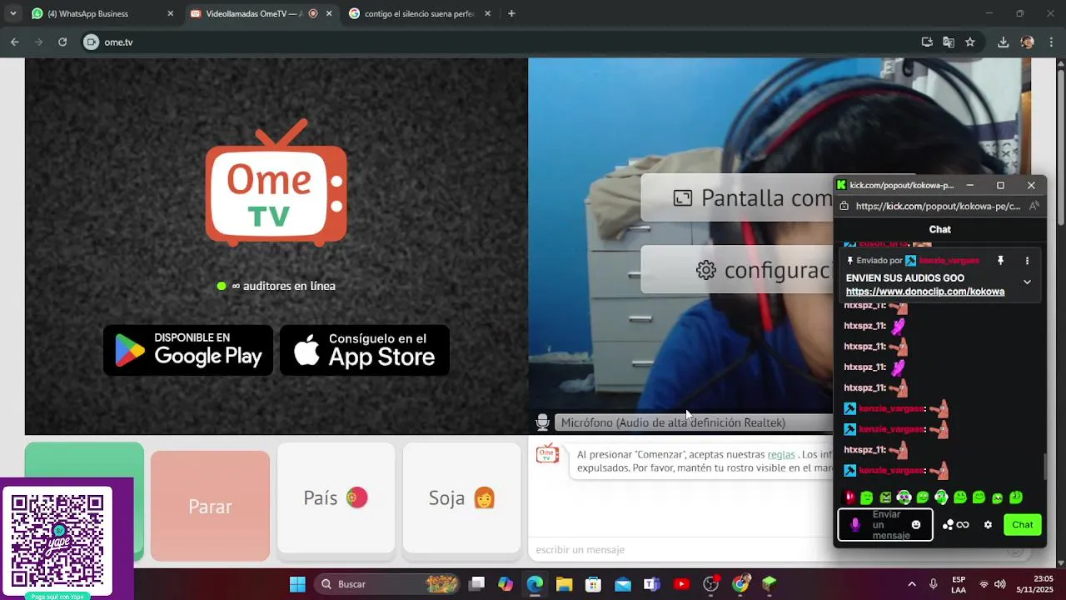Open OBS Studio from taskbar
Image resolution: width=1066 pixels, height=600 pixels.
pyautogui.click(x=710, y=584)
